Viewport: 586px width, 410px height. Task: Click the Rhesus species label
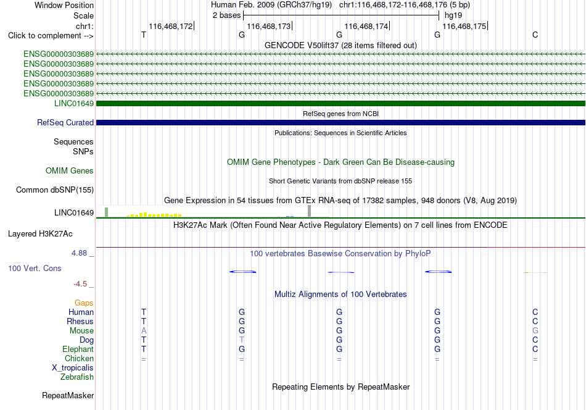80,321
